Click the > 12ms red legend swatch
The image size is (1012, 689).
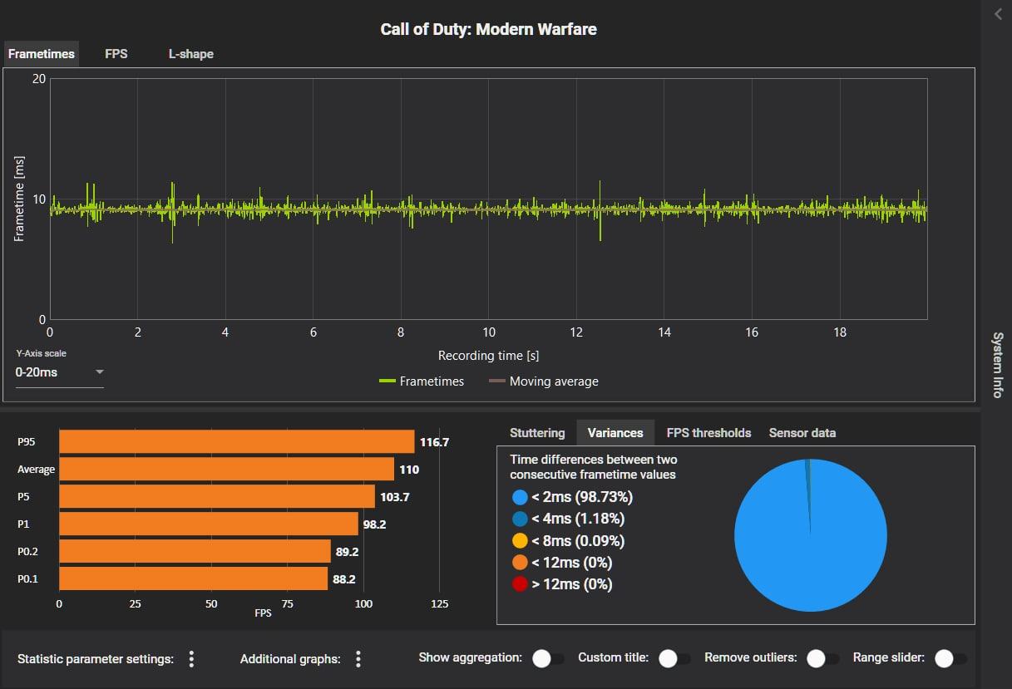click(x=521, y=584)
